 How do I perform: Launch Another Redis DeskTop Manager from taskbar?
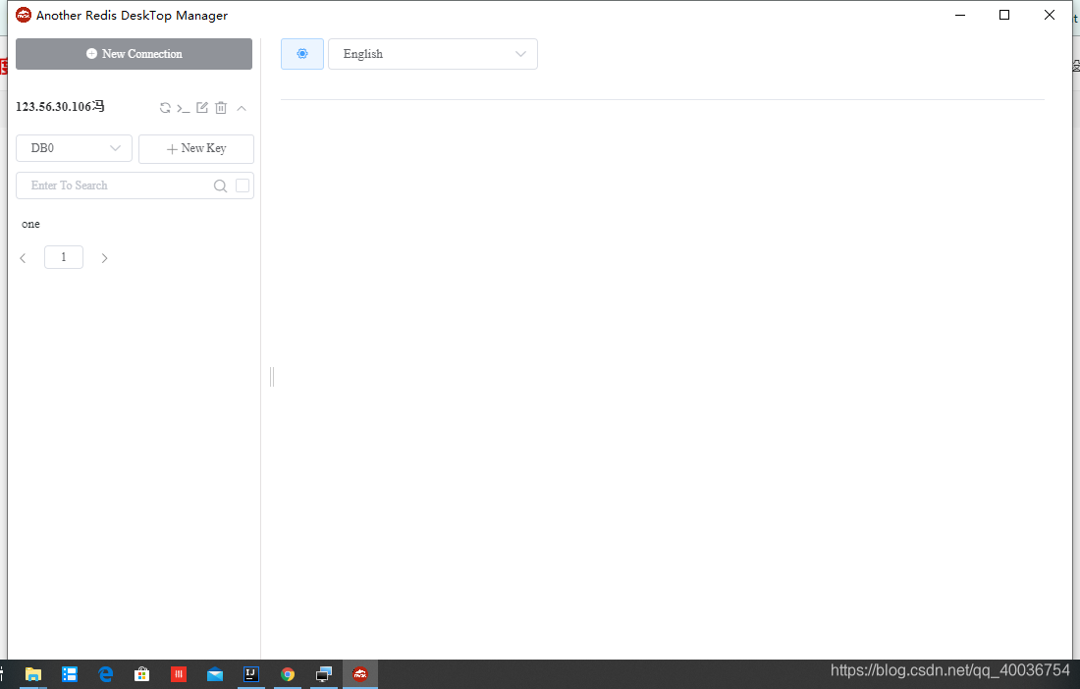359,674
